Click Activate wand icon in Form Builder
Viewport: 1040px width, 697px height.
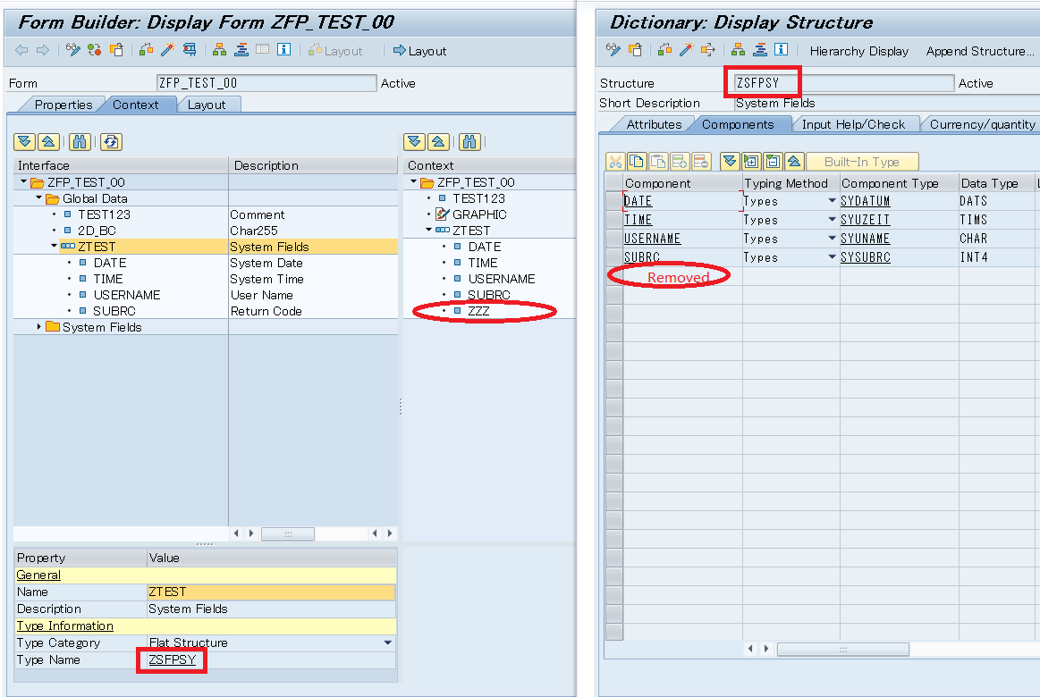tap(168, 50)
